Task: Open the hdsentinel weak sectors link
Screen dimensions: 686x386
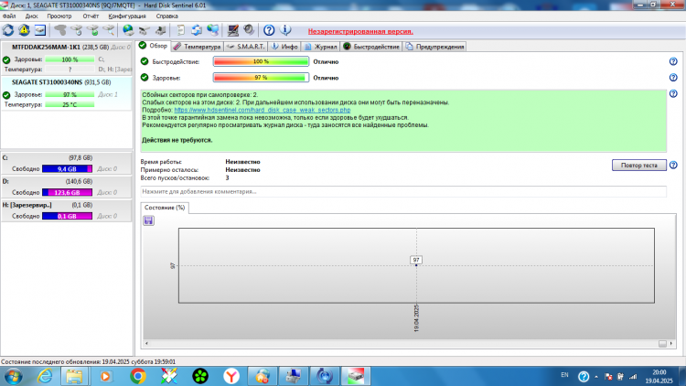Action: [263, 110]
